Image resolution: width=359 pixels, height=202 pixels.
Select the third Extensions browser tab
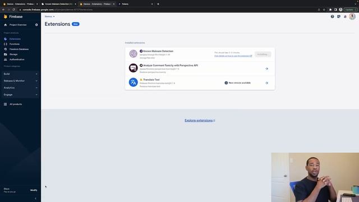(96, 4)
